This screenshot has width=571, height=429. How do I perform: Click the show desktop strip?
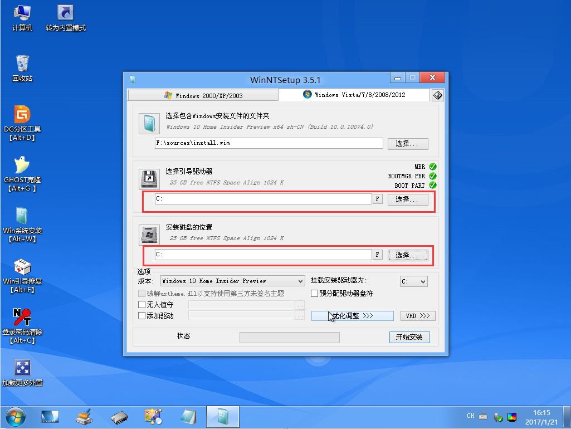(567, 417)
